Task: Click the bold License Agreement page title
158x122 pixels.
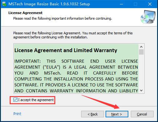Action: 25,13
